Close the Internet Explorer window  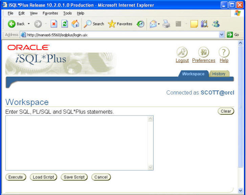point(240,5)
